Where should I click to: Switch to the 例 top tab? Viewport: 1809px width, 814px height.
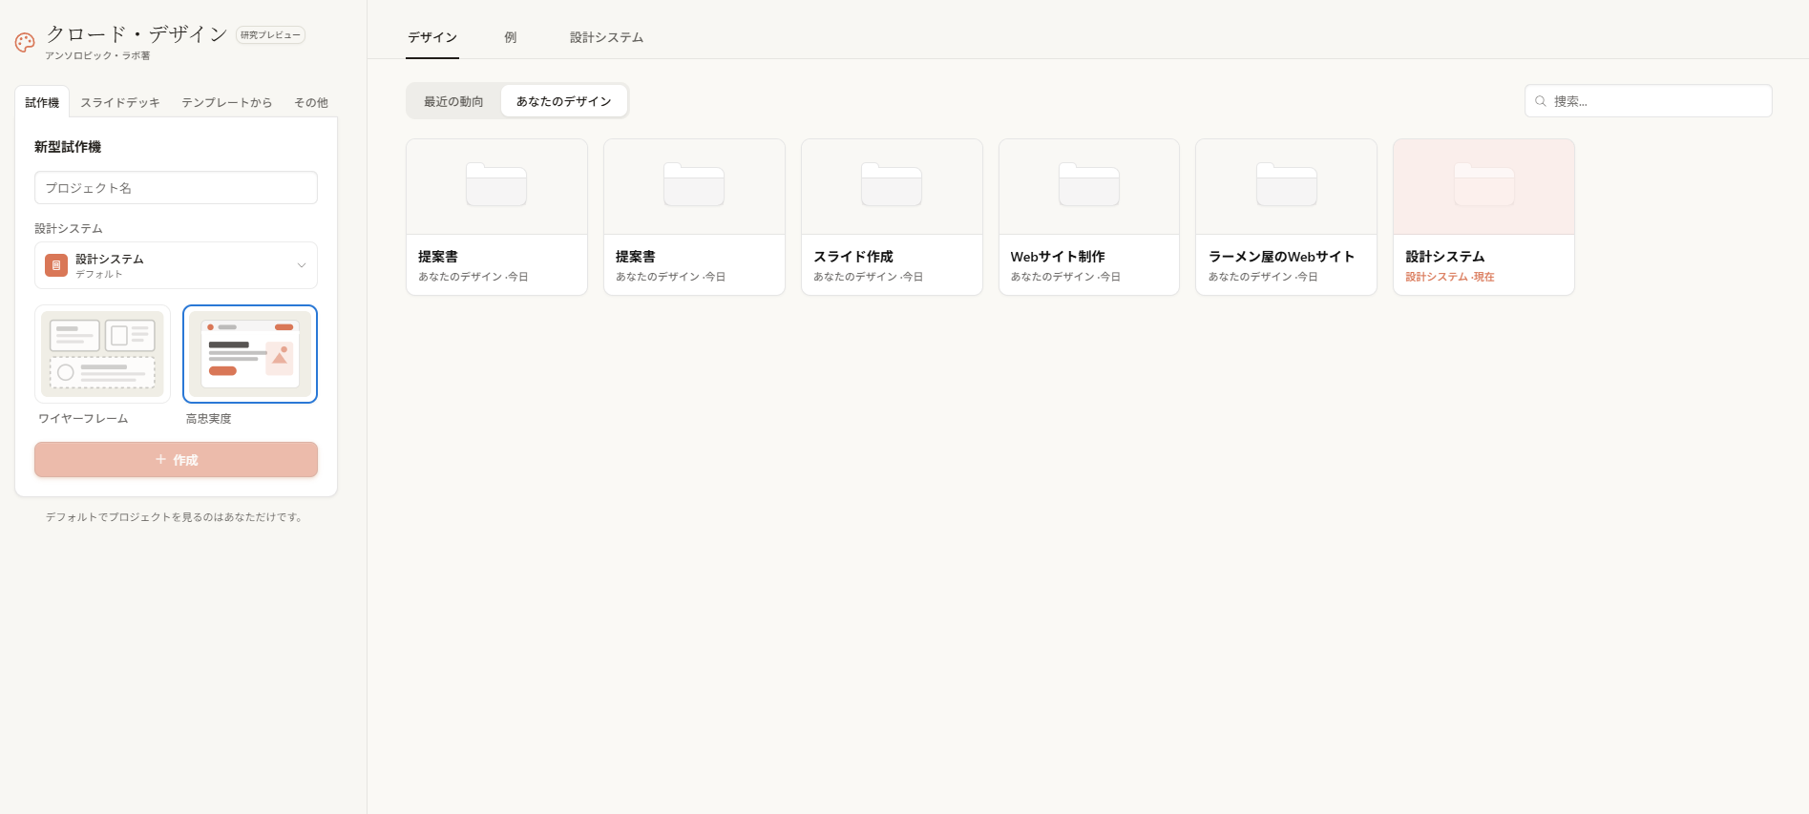511,37
